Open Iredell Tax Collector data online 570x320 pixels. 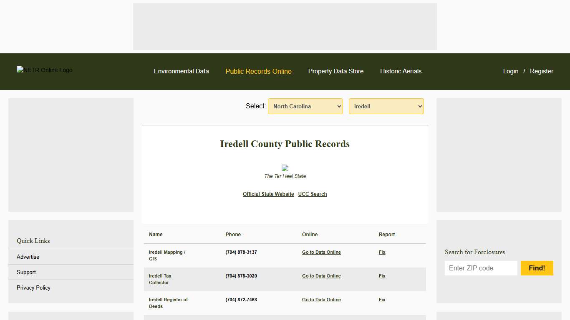point(321,276)
